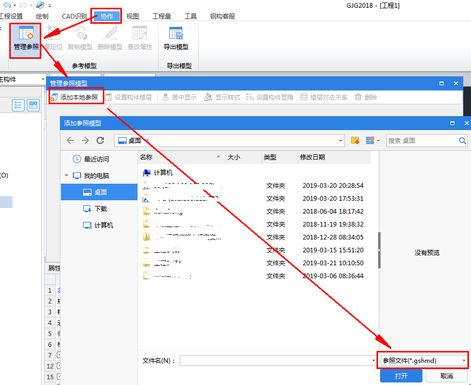The image size is (471, 385).
Task: Click the 取消 button
Action: click(447, 376)
